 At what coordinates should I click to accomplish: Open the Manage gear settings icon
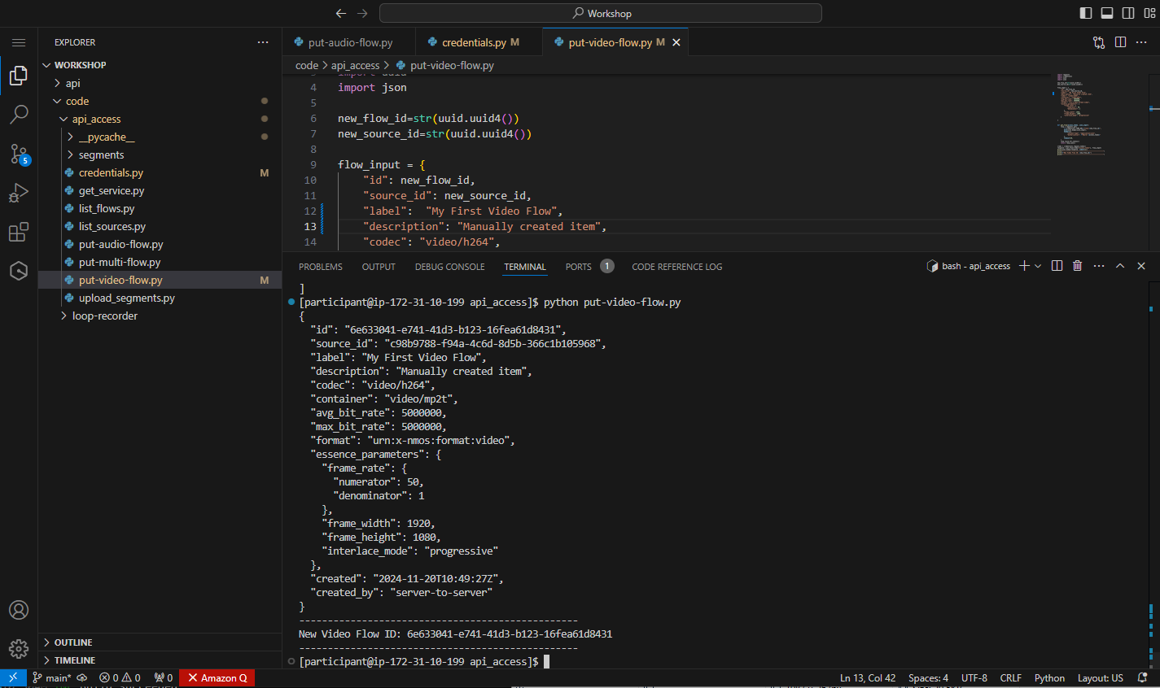[19, 648]
